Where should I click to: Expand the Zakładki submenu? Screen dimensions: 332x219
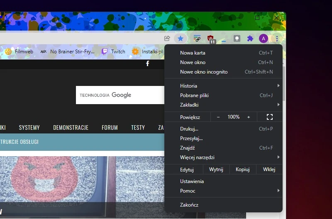(223, 105)
